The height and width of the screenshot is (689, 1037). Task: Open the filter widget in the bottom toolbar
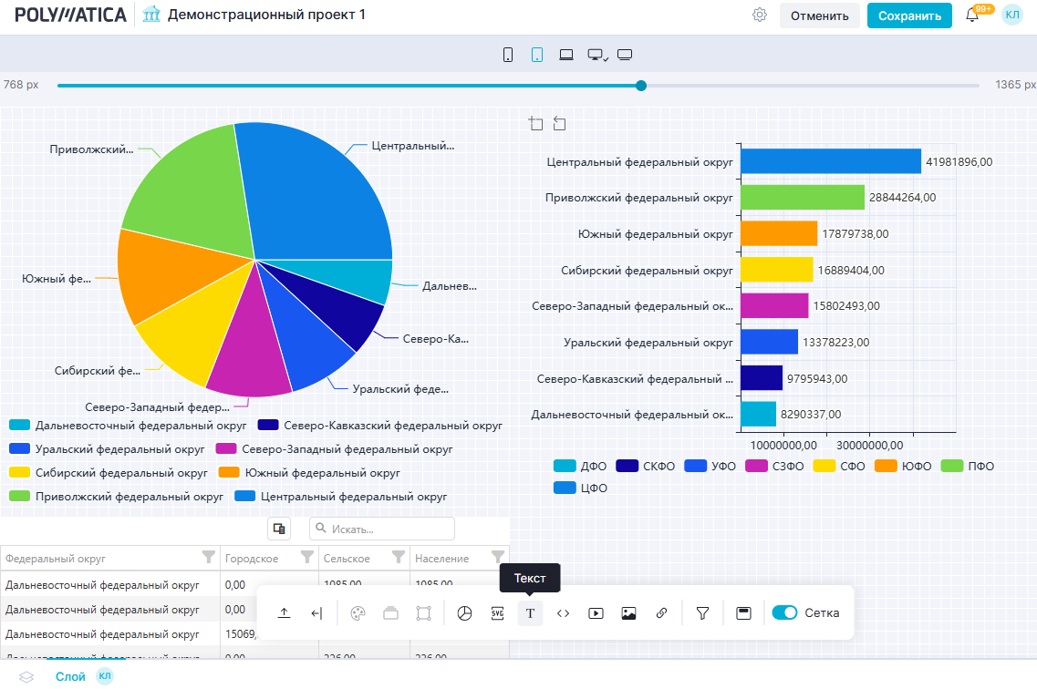702,613
